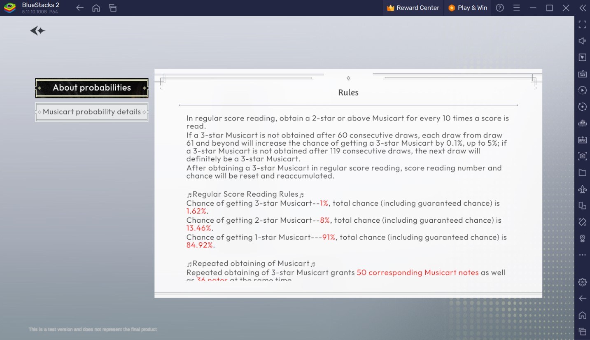Click the Rules heading
This screenshot has height=340, width=590.
[x=348, y=93]
